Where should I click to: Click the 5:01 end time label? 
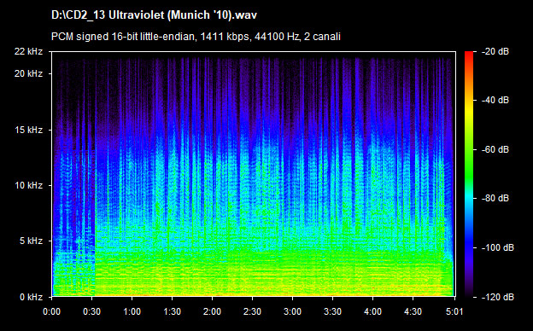[x=454, y=311]
